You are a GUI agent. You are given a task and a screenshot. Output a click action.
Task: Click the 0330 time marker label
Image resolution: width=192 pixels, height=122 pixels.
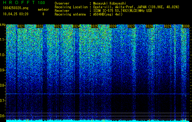186,26
